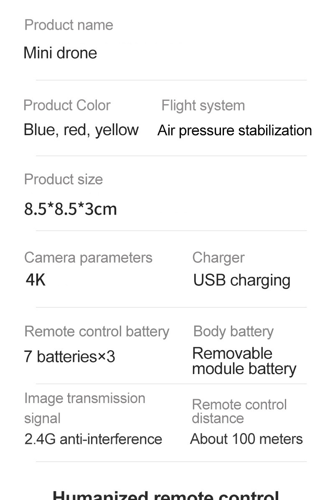Viewport: 330px width, 500px height.
Task: Click the "Remote control battery" label
Action: tap(96, 331)
